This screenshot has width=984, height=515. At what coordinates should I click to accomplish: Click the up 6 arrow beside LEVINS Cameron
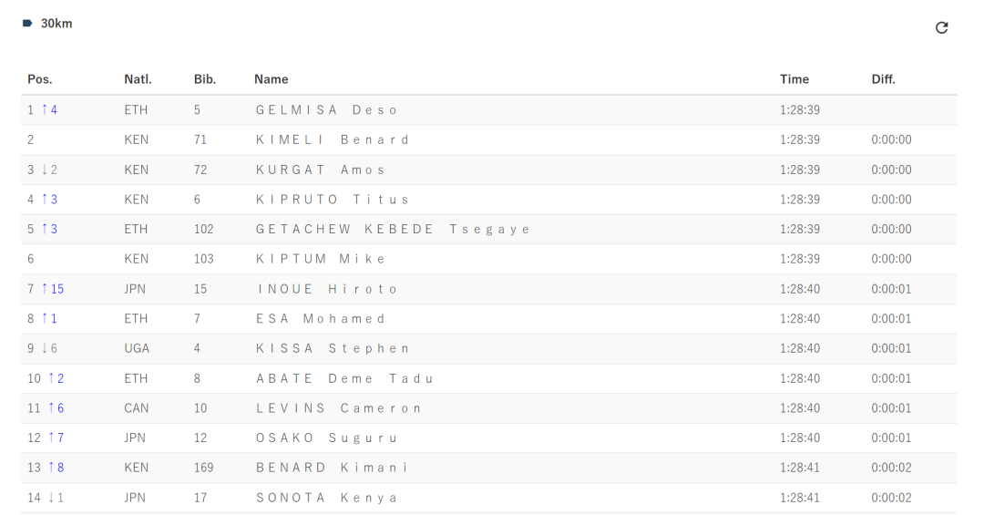coord(56,408)
